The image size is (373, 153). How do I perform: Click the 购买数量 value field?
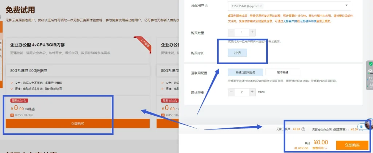tap(242, 32)
